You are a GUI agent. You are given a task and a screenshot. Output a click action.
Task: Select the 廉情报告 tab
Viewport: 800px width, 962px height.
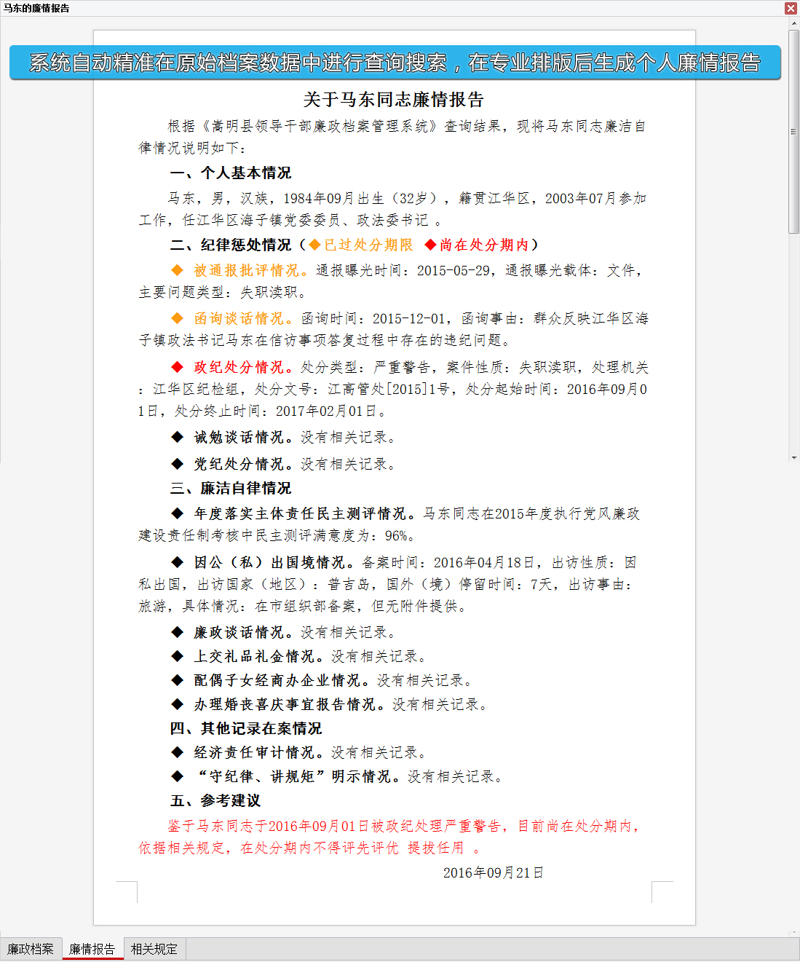(92, 949)
